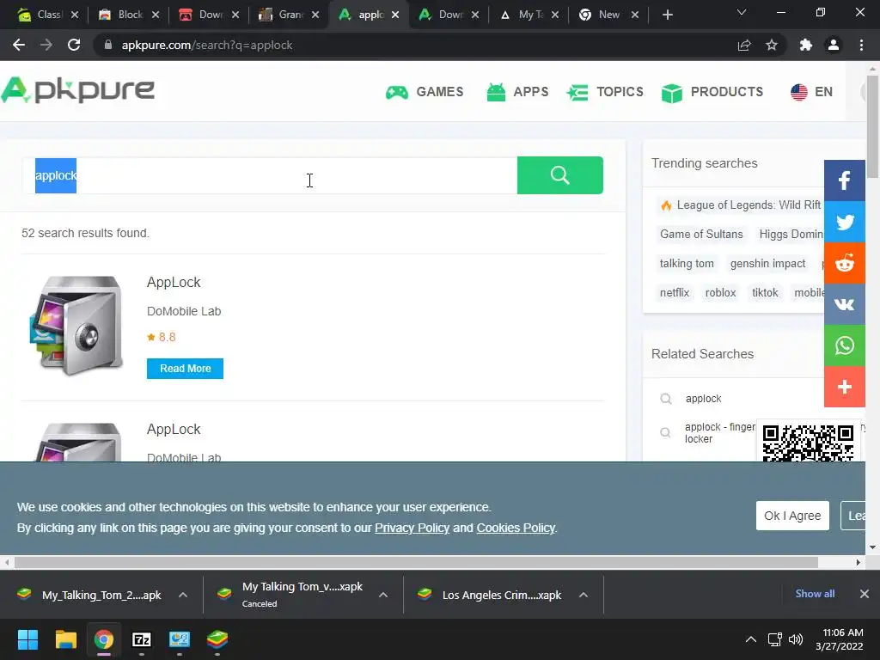Open BlueStacks from taskbar

[x=217, y=639]
